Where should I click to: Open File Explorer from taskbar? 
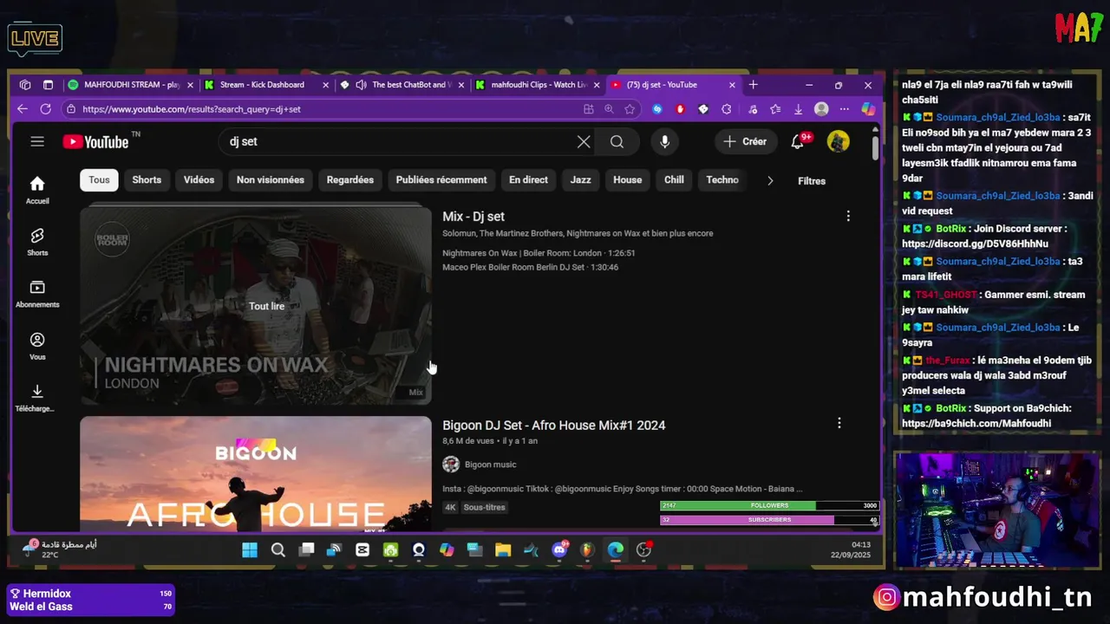click(x=503, y=549)
